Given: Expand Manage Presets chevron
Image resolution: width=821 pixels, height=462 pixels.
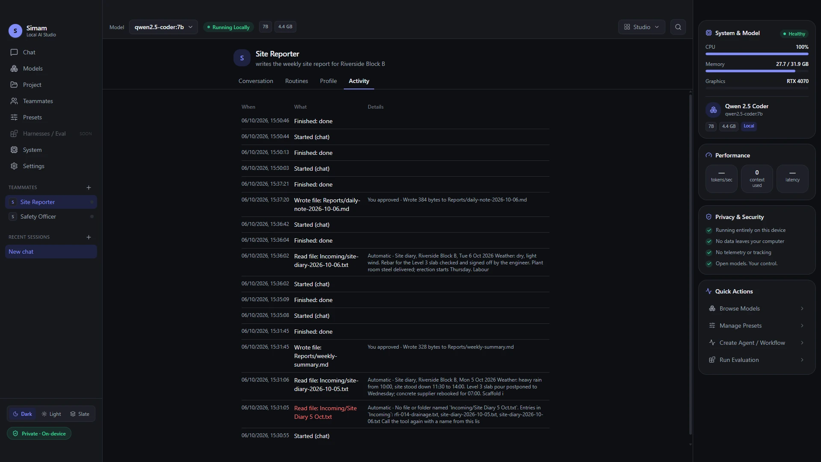Looking at the screenshot, I should 802,326.
